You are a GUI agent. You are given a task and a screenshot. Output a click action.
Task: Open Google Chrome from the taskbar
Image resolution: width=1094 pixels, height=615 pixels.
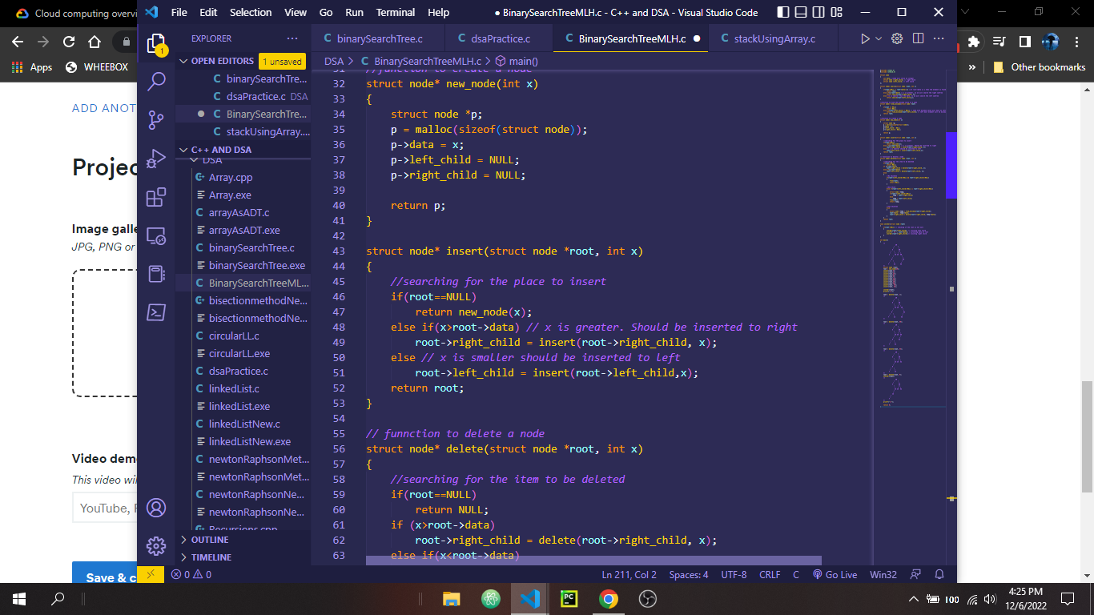[x=607, y=598]
